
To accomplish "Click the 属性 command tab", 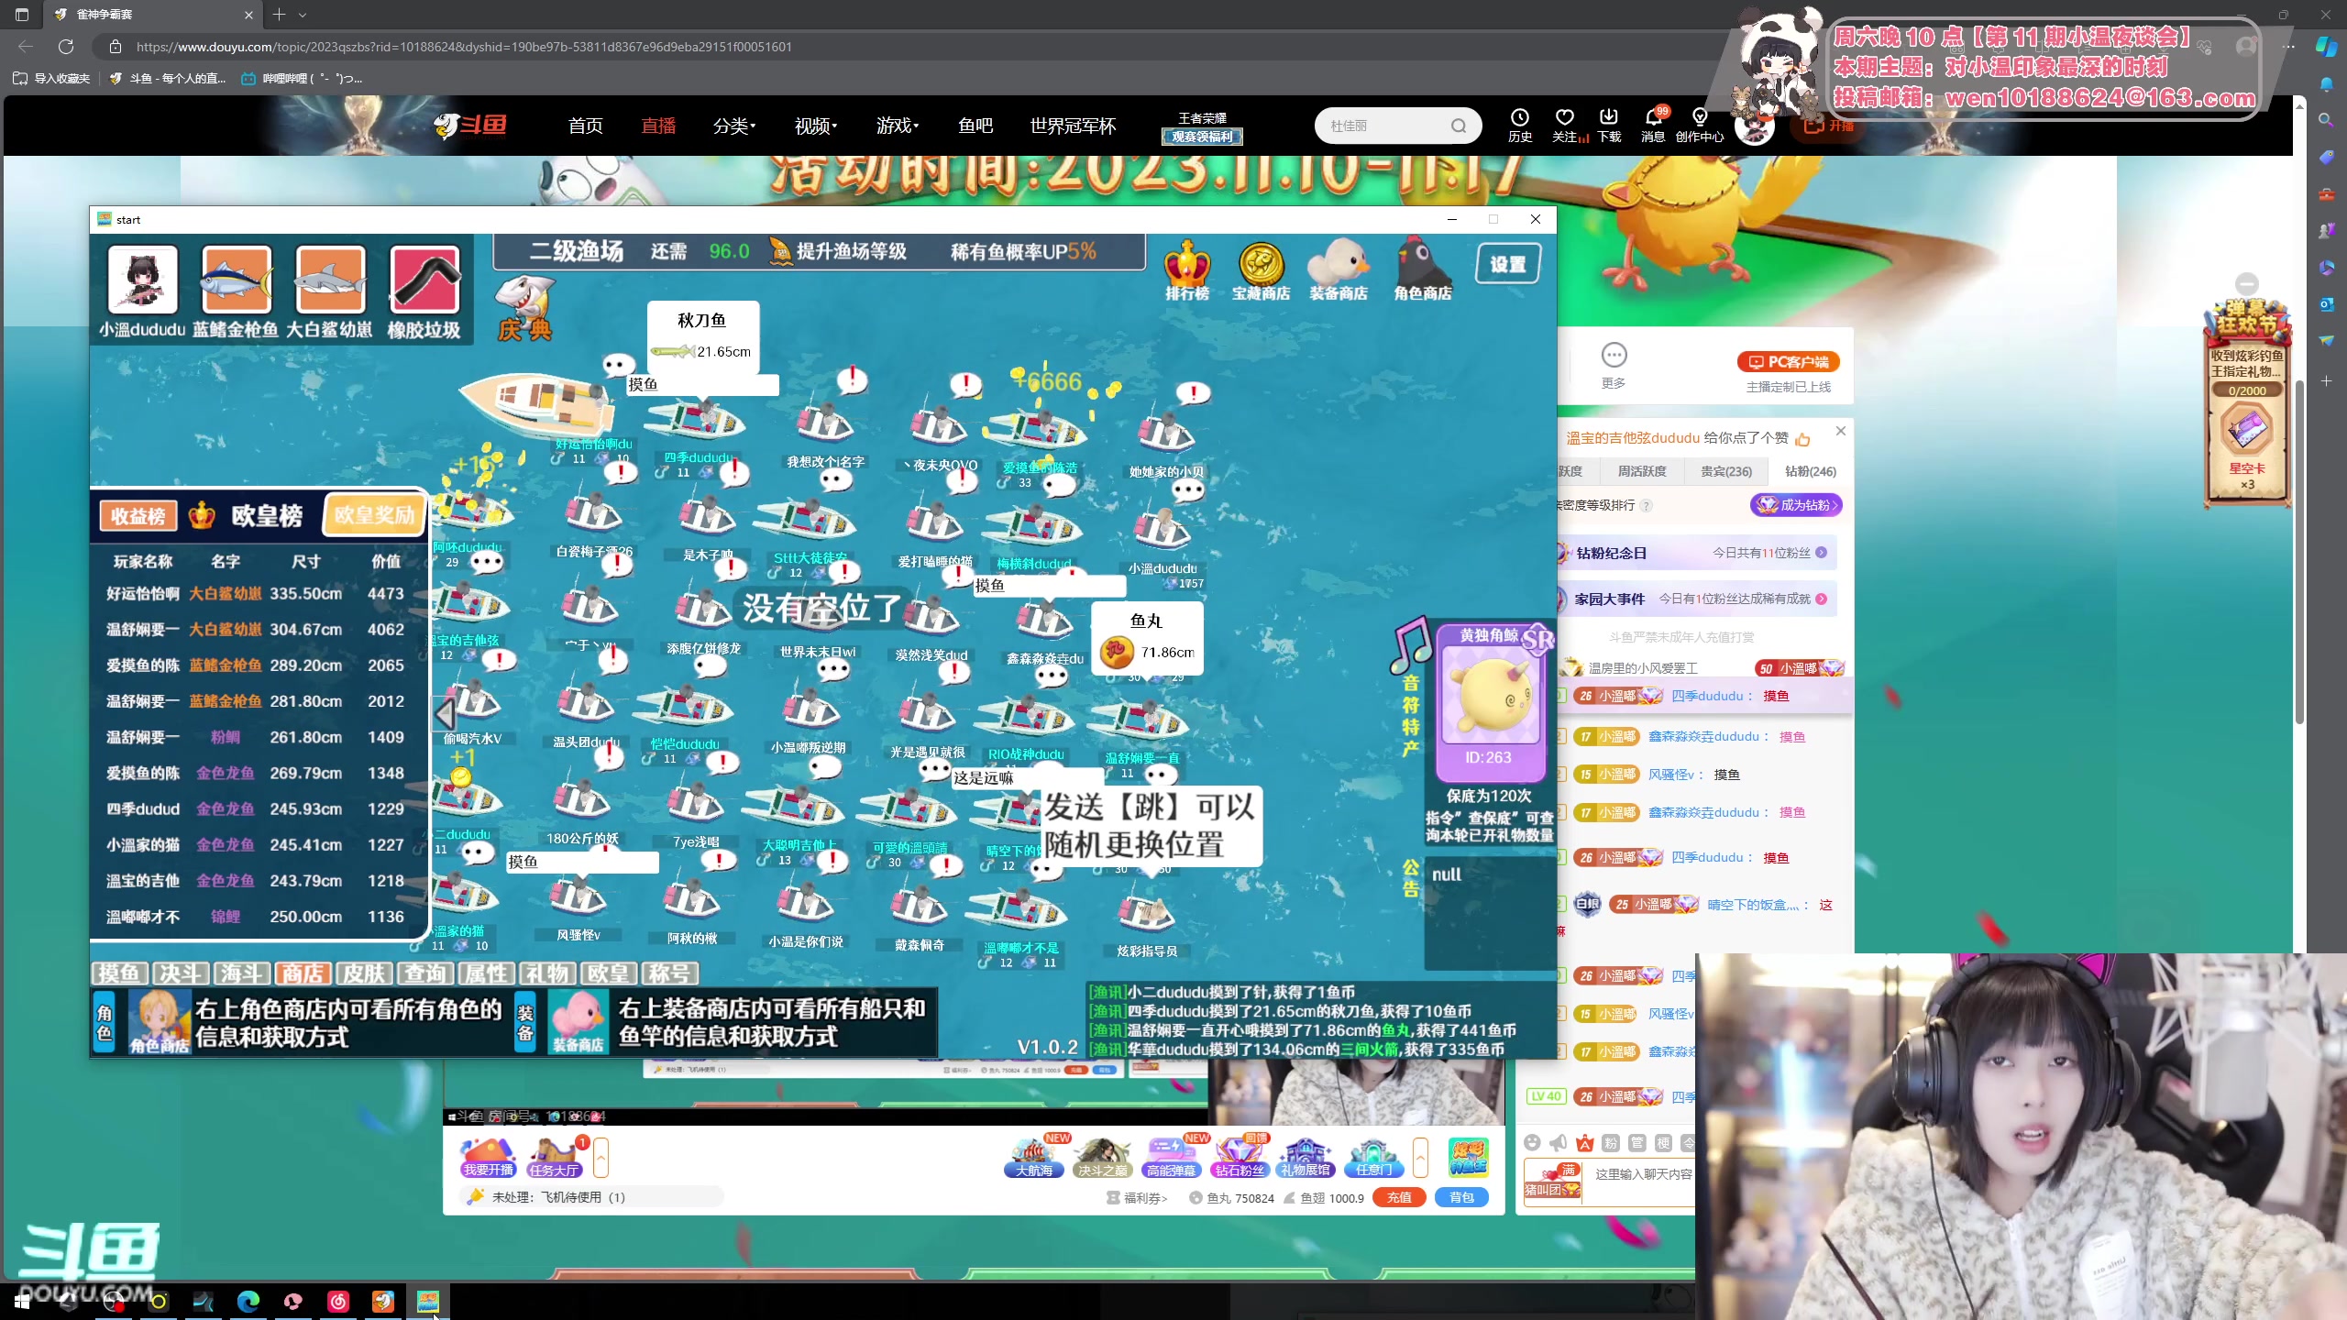I will click(x=486, y=973).
